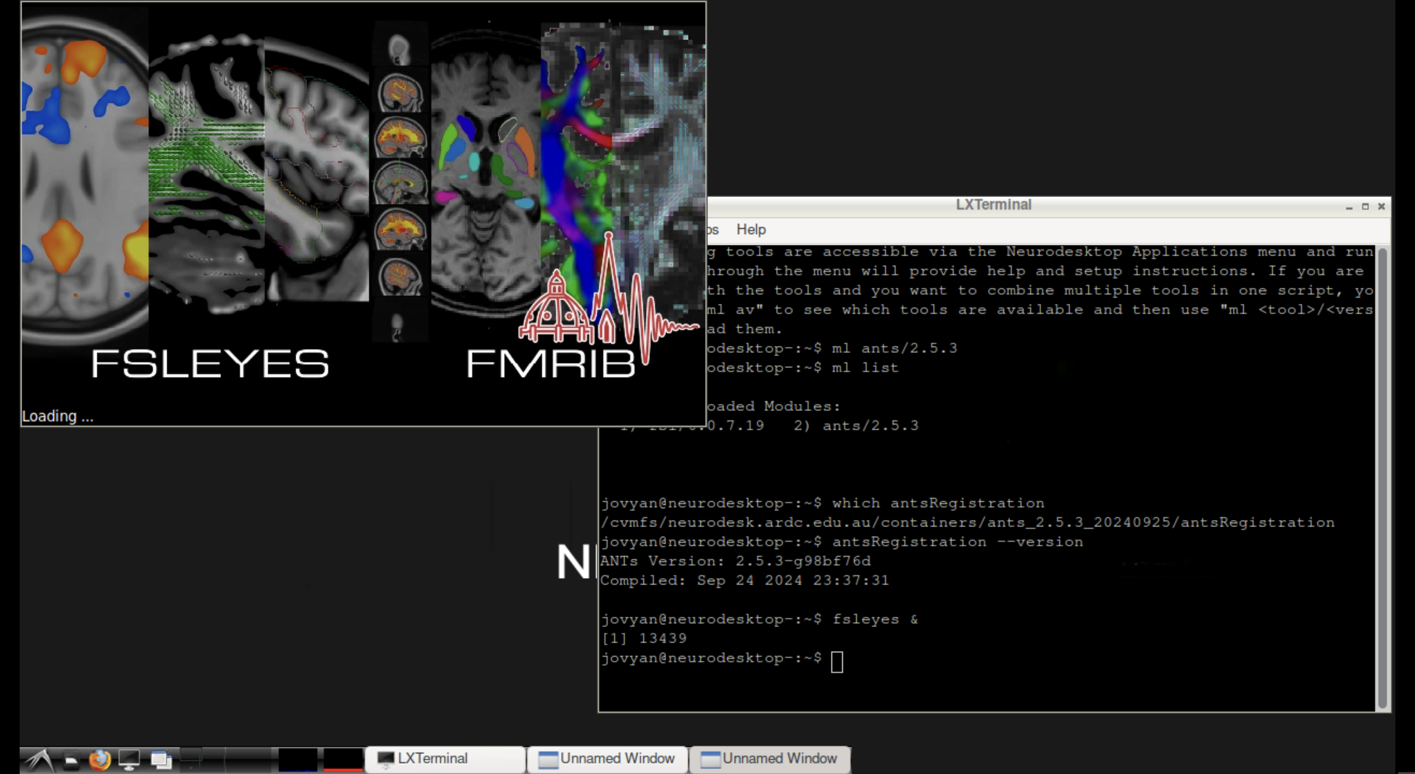Select the first Unnamed Window taskbar button

607,759
